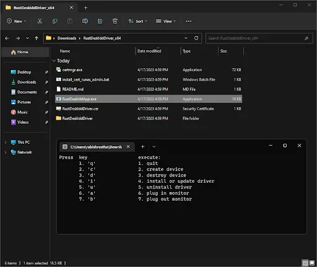Click the Rename icon in toolbar

tap(85, 21)
